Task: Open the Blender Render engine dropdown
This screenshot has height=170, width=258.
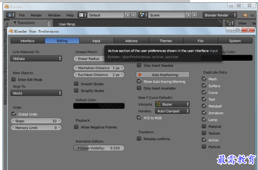Action: point(220,15)
